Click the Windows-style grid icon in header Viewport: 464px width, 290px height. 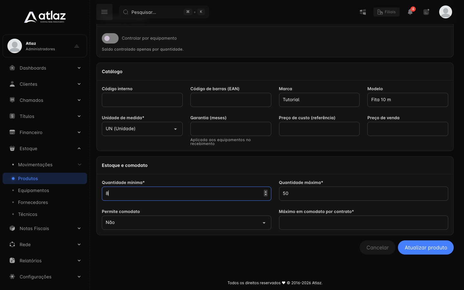coord(363,12)
